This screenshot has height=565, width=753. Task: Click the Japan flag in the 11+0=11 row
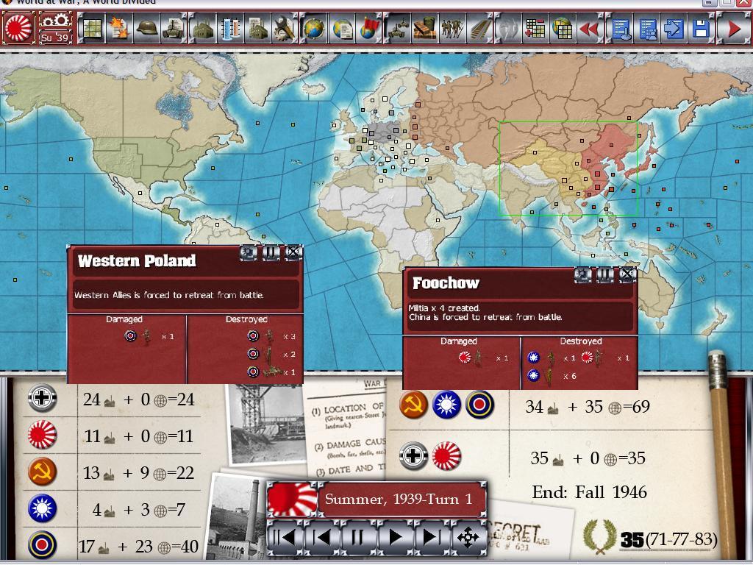pos(42,435)
